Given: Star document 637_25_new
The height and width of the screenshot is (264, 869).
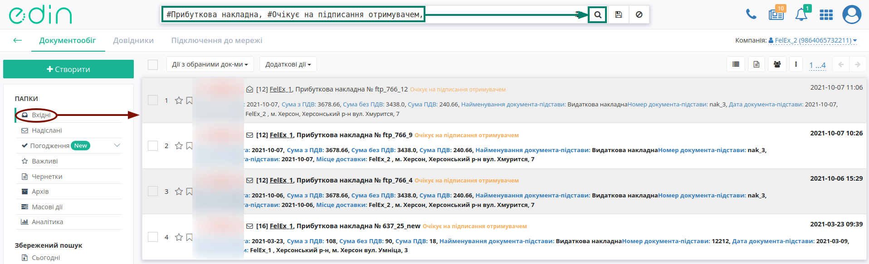Looking at the screenshot, I should (x=179, y=237).
